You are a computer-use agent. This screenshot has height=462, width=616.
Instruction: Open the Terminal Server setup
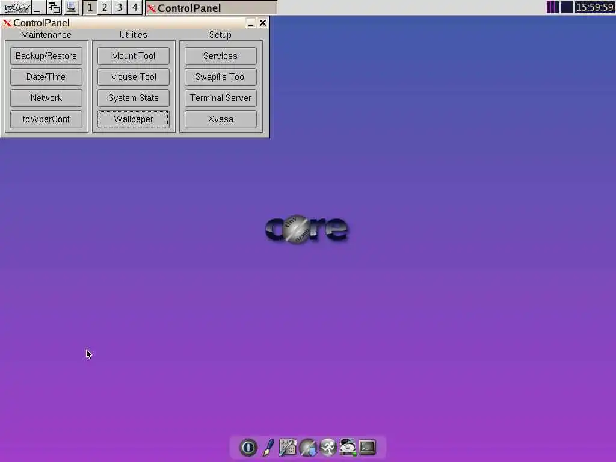[220, 98]
